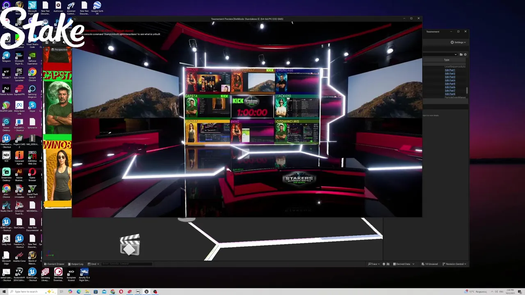Open the Samsung Magician desktop icon
Image resolution: width=525 pixels, height=295 pixels.
pos(32,92)
